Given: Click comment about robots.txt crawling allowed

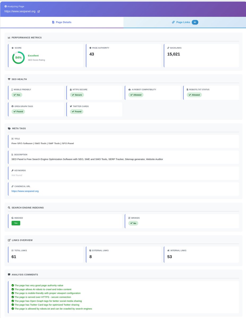Looking at the screenshot, I should point(53,309).
